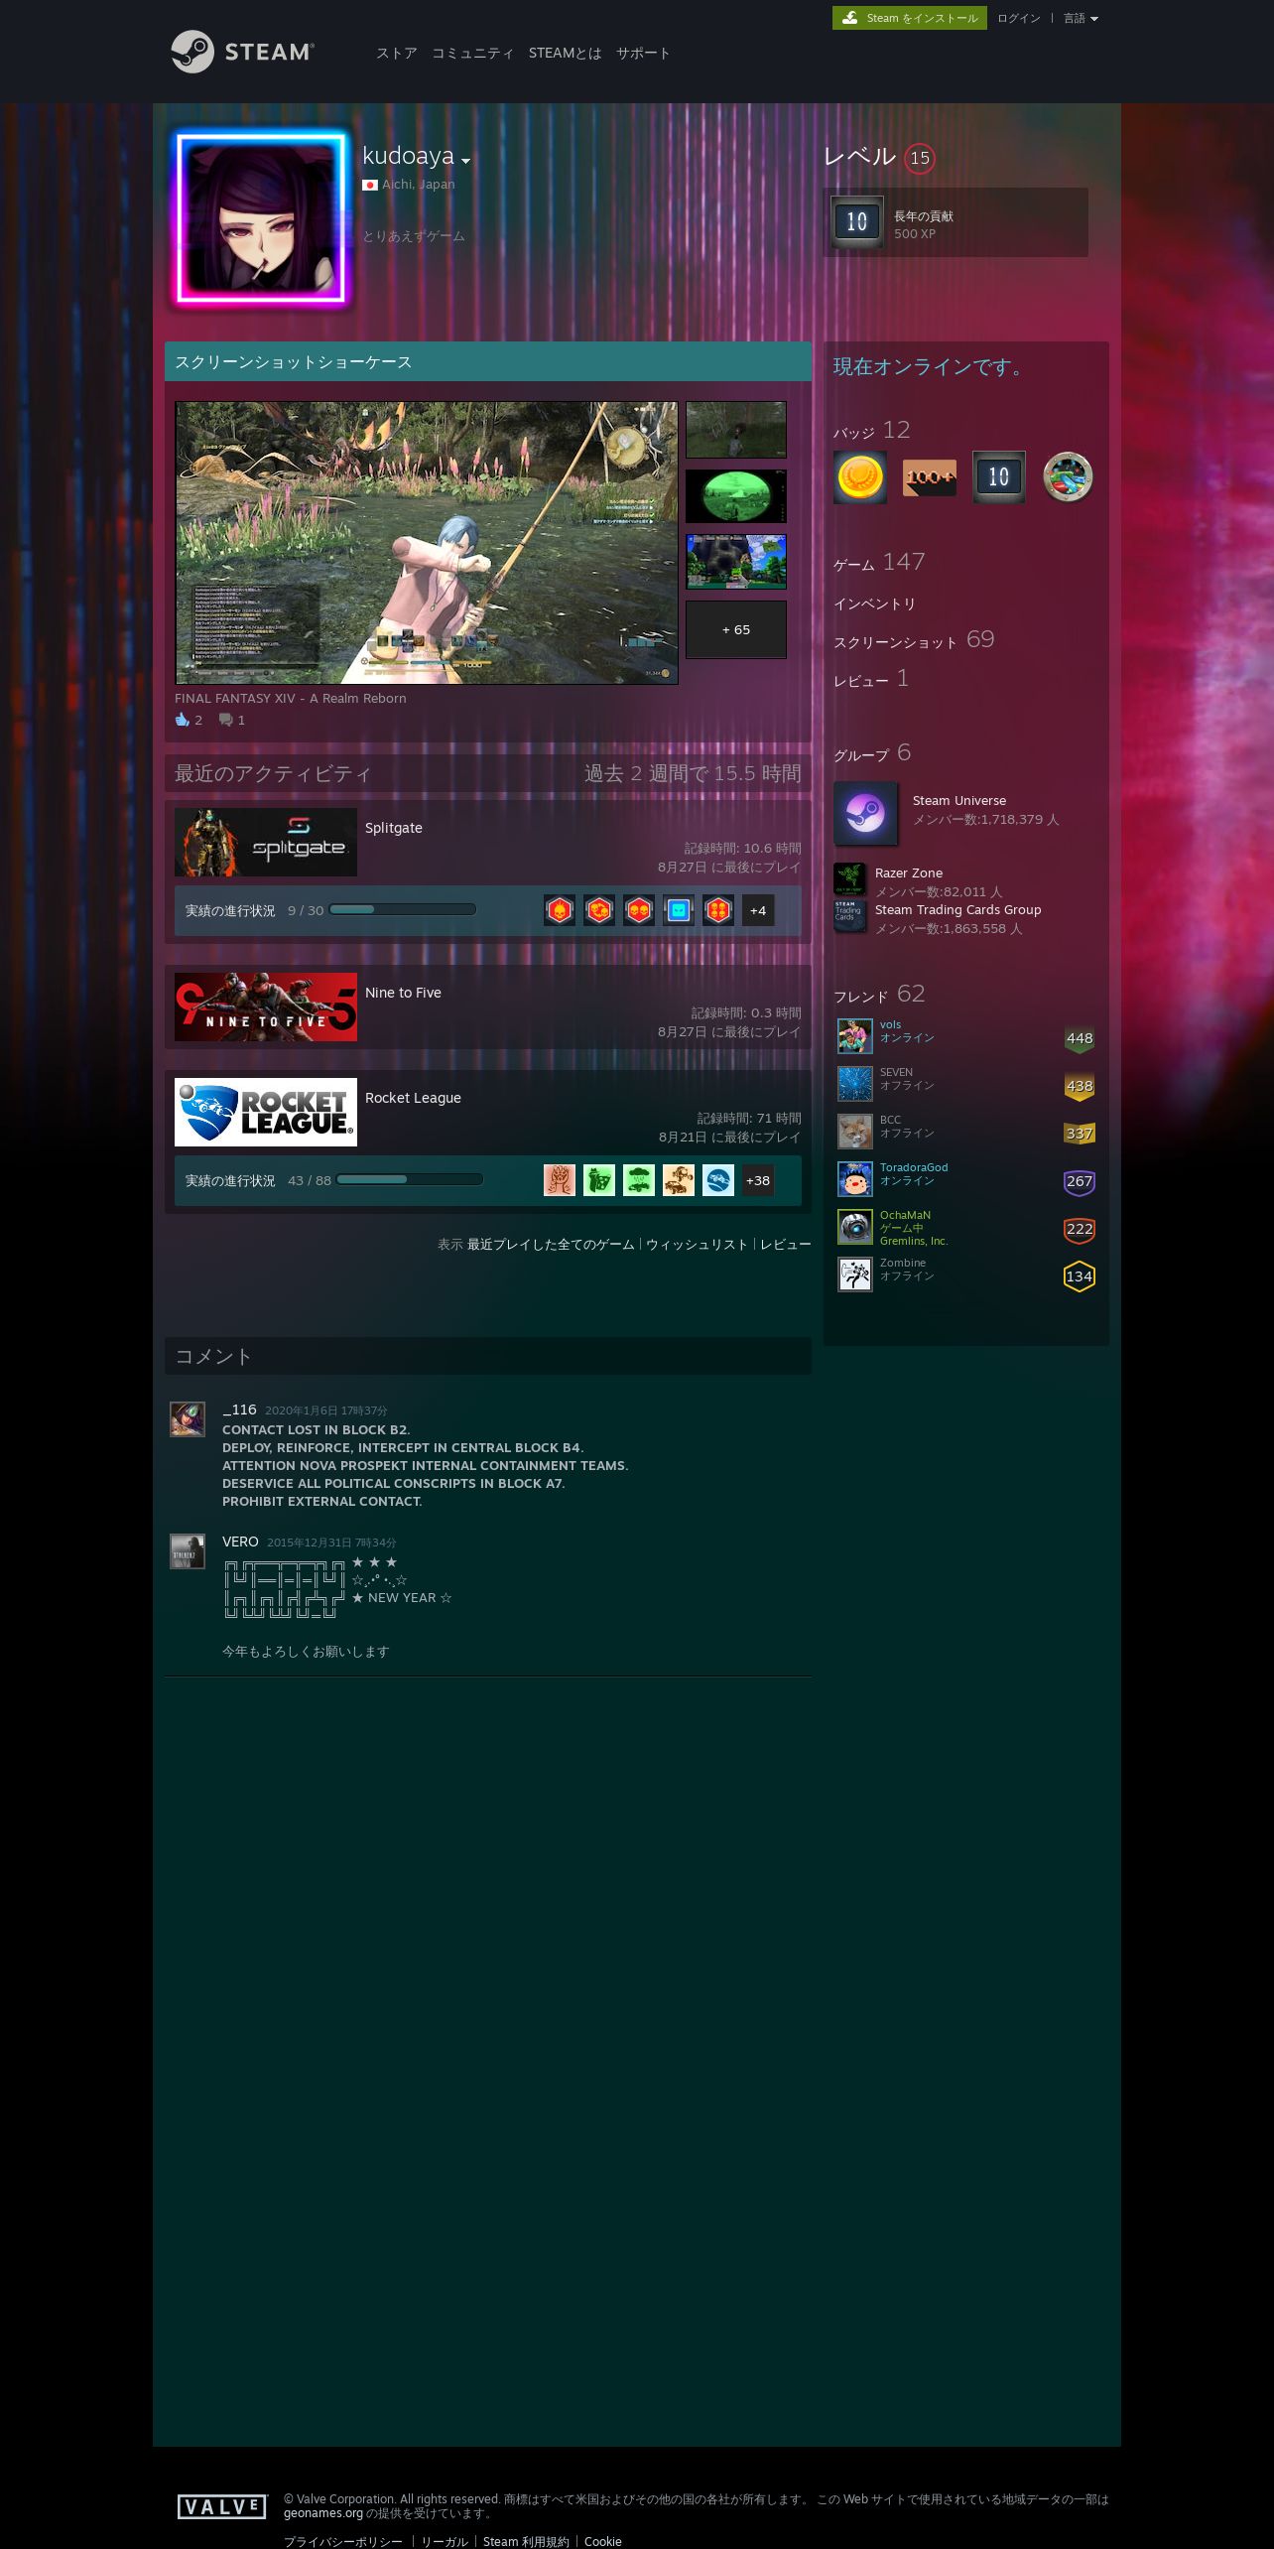Open the Steam Universe group icon

coord(865,814)
